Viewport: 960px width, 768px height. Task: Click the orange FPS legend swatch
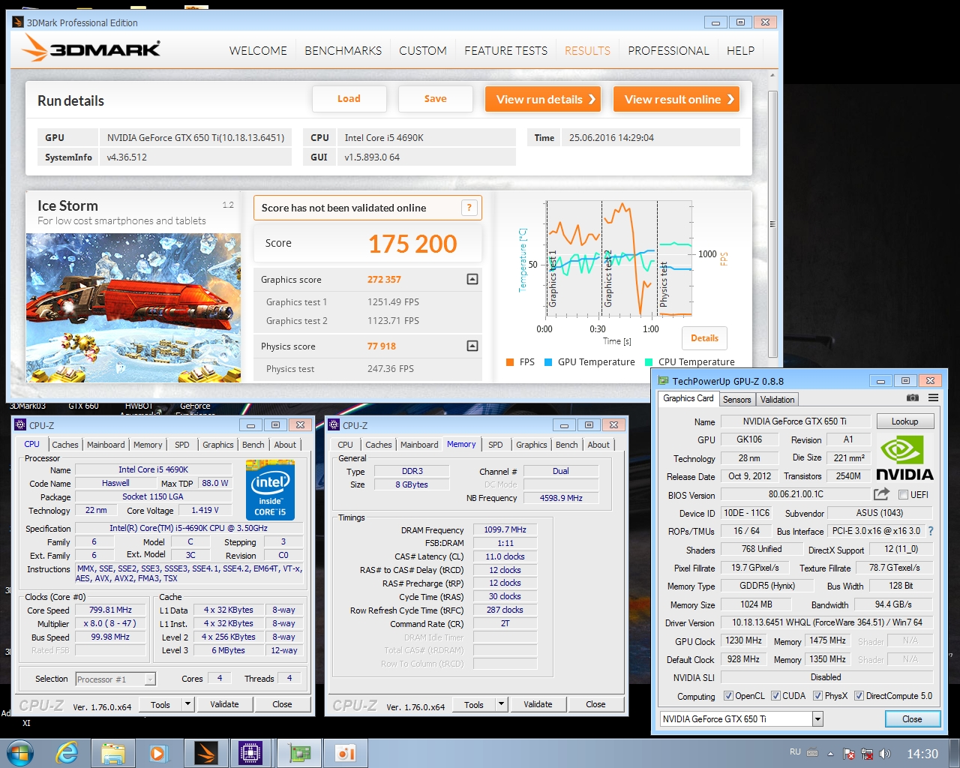coord(510,362)
